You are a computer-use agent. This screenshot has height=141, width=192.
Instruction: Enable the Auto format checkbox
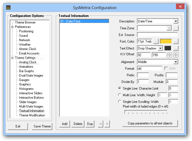point(166,68)
